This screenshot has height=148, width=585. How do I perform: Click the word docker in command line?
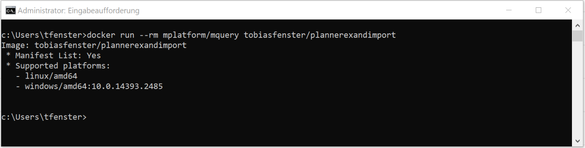(101, 35)
